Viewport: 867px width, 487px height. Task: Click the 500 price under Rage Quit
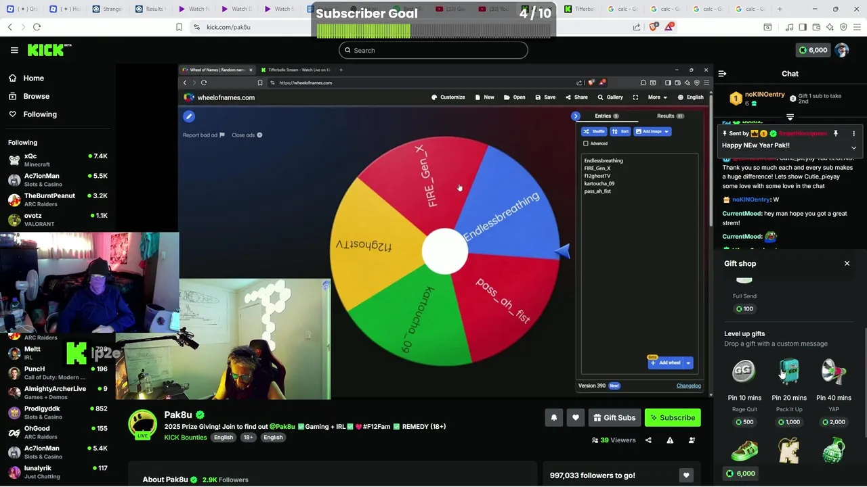coord(744,422)
